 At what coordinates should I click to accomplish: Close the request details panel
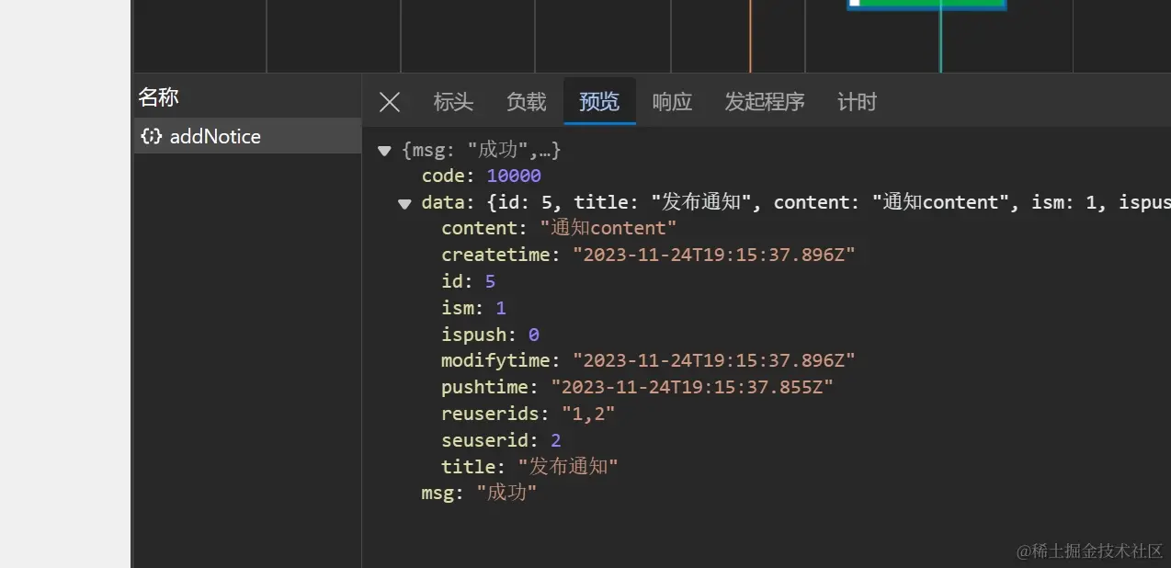(x=390, y=102)
